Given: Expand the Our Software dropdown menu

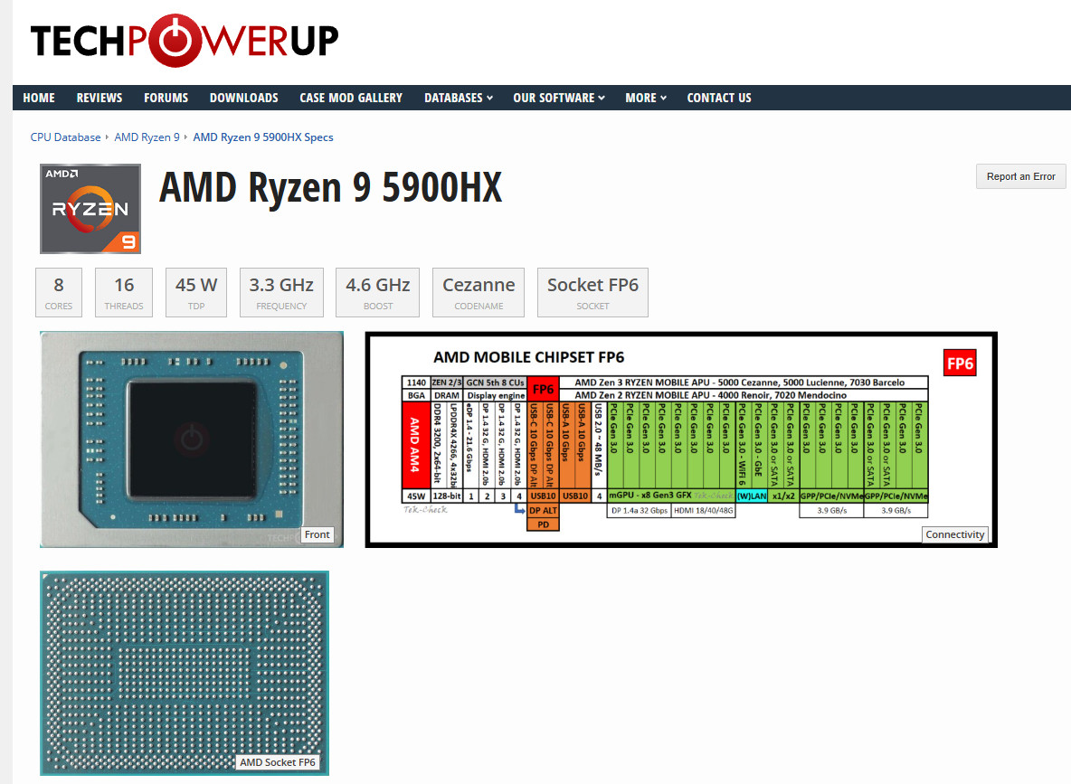Looking at the screenshot, I should (x=559, y=98).
